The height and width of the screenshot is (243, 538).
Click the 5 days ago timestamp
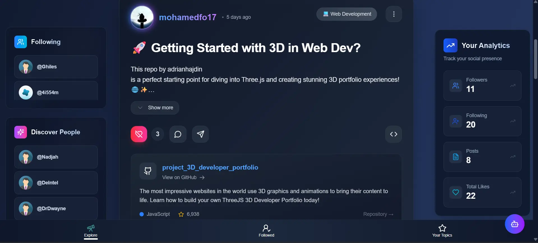[239, 17]
